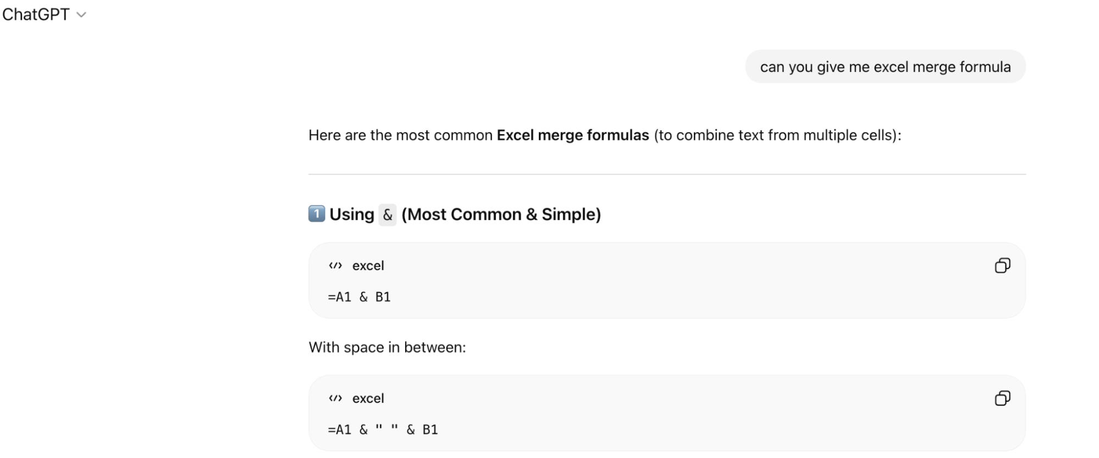Click the "excel" label in second code block

click(x=368, y=398)
